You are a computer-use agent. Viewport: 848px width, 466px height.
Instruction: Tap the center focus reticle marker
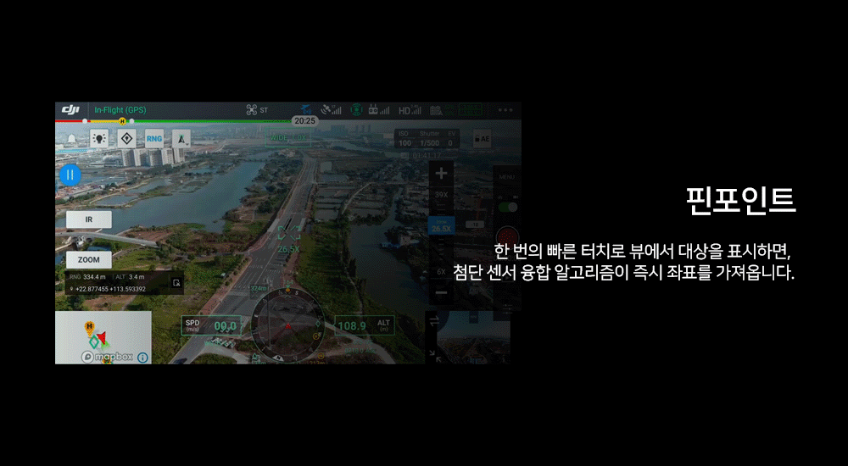point(288,234)
